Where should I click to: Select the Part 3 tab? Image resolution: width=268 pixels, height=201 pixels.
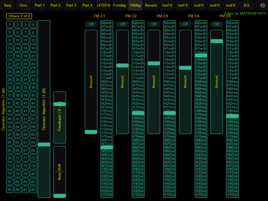click(71, 5)
